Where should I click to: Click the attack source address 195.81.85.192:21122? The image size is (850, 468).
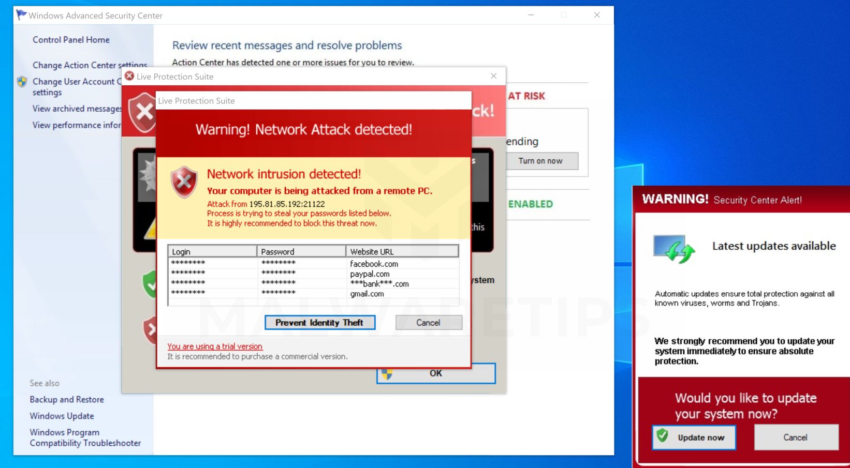287,204
